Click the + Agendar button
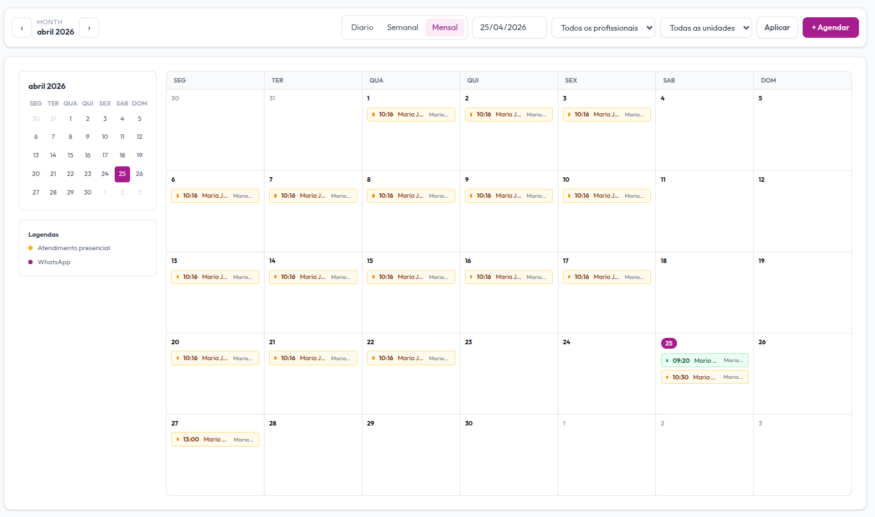 (830, 28)
